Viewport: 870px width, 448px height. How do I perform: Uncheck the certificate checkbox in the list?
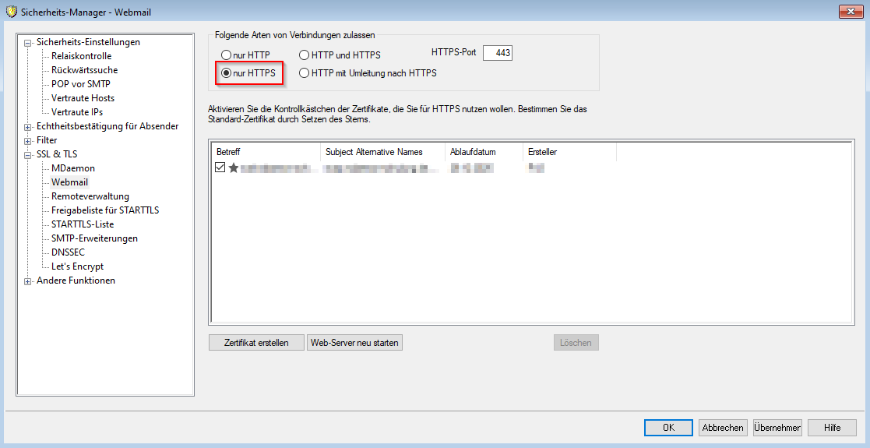[x=220, y=168]
